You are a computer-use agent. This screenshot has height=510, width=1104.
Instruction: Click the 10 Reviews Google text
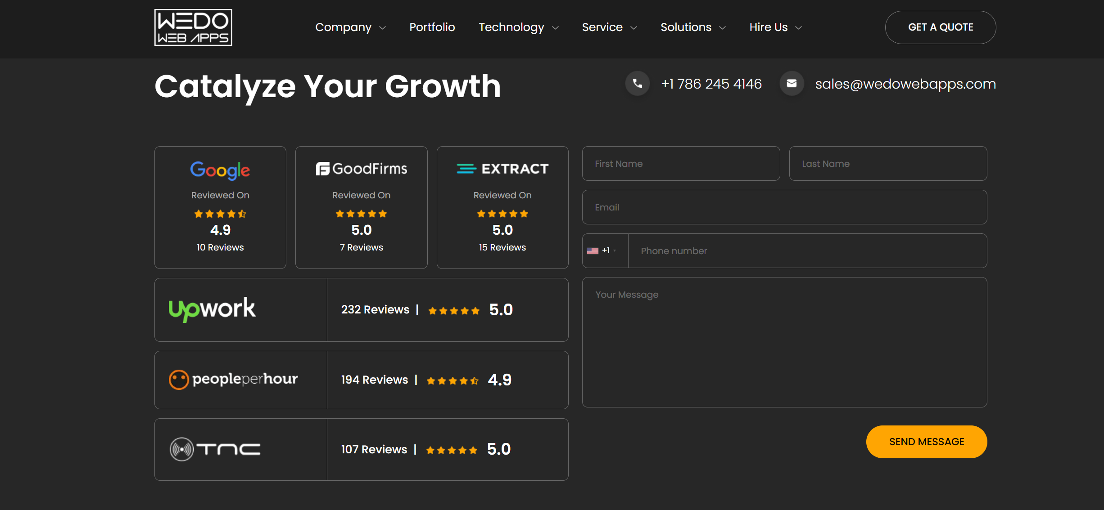pos(220,247)
